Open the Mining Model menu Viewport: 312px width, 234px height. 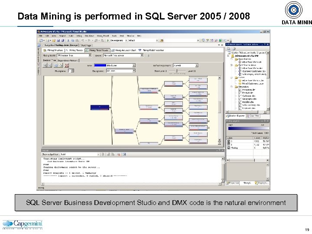(x=103, y=36)
